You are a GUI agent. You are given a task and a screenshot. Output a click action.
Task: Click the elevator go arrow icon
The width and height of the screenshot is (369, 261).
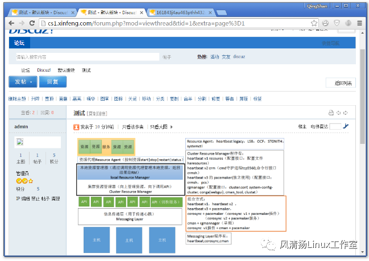(x=346, y=126)
